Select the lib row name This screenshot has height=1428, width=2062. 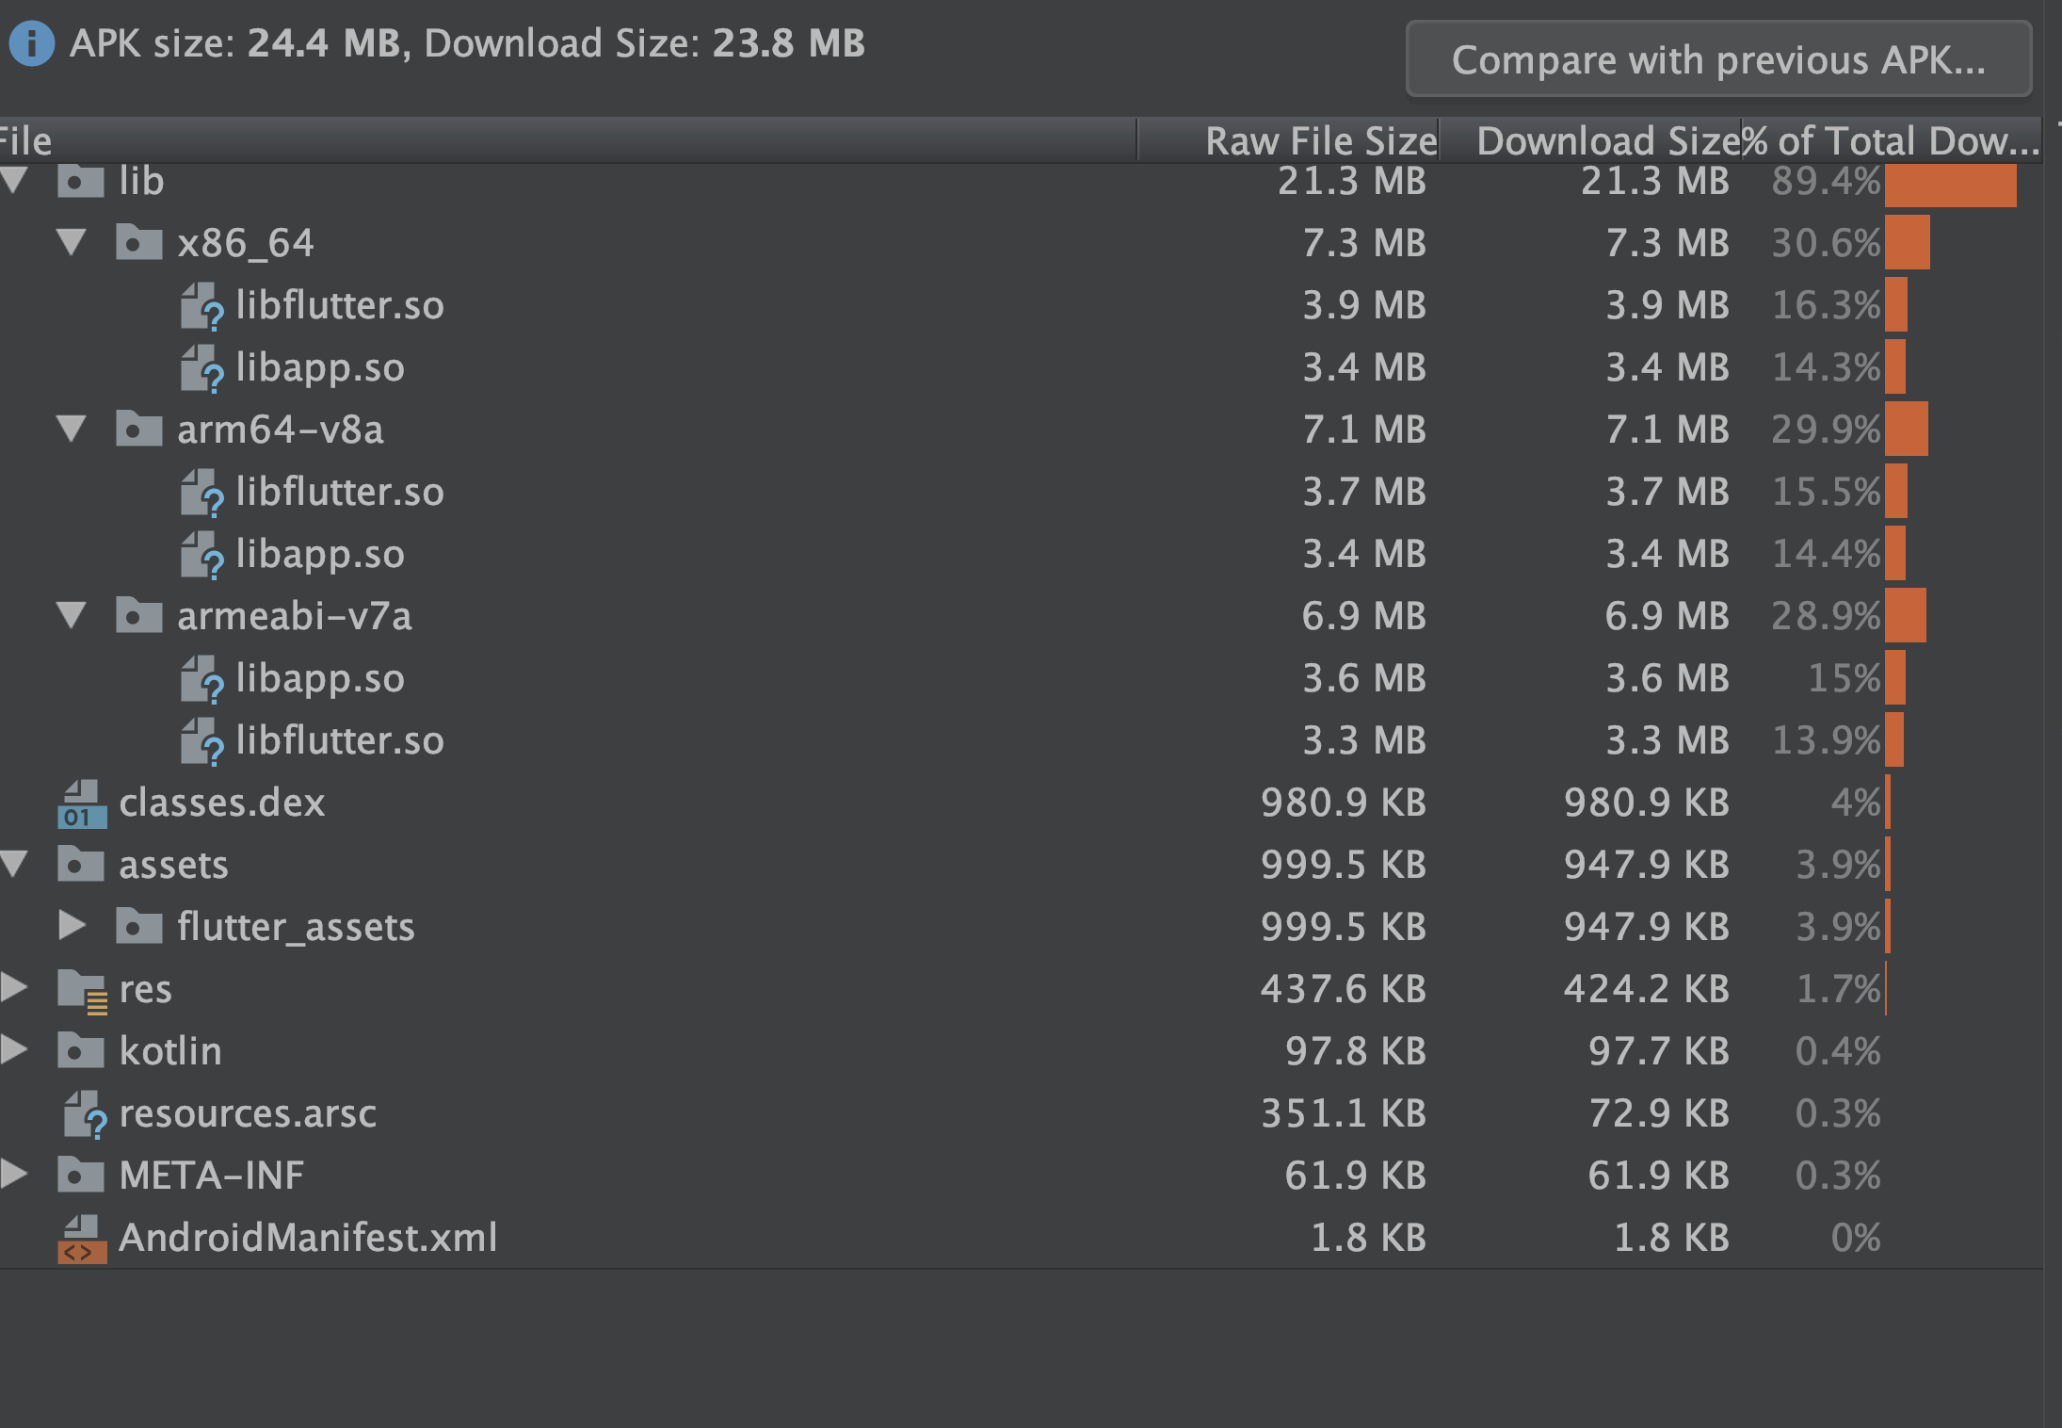point(141,181)
